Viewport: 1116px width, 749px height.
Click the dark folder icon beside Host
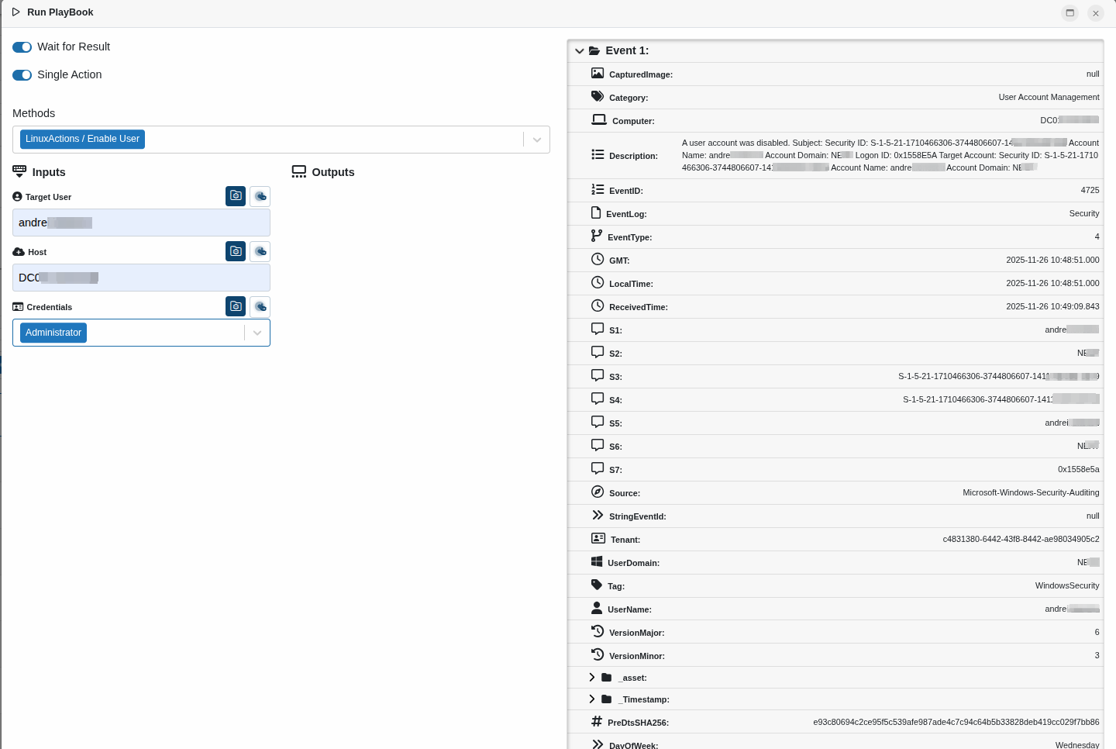tap(236, 251)
